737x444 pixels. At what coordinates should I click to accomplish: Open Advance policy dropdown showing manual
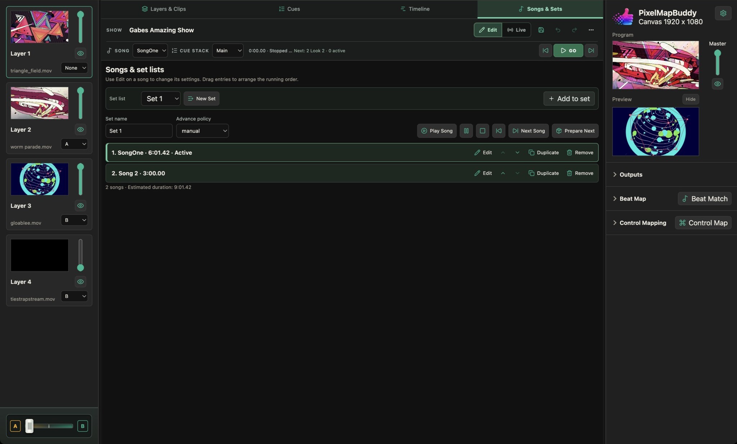pyautogui.click(x=203, y=131)
